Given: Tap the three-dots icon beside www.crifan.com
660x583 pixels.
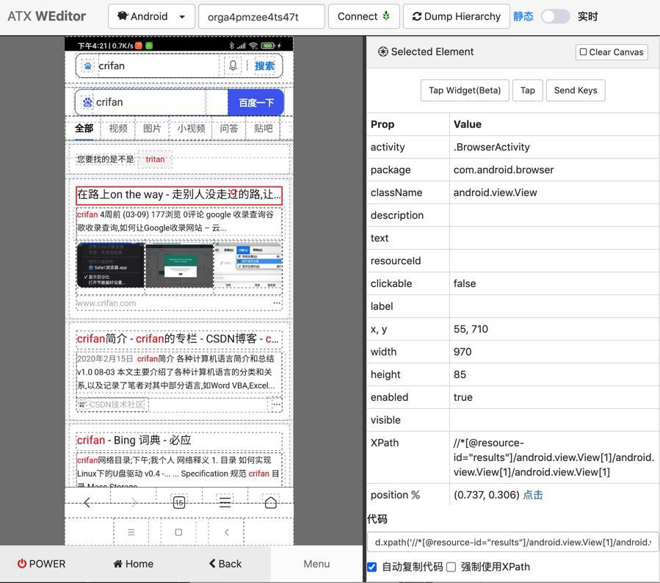Looking at the screenshot, I should [277, 303].
